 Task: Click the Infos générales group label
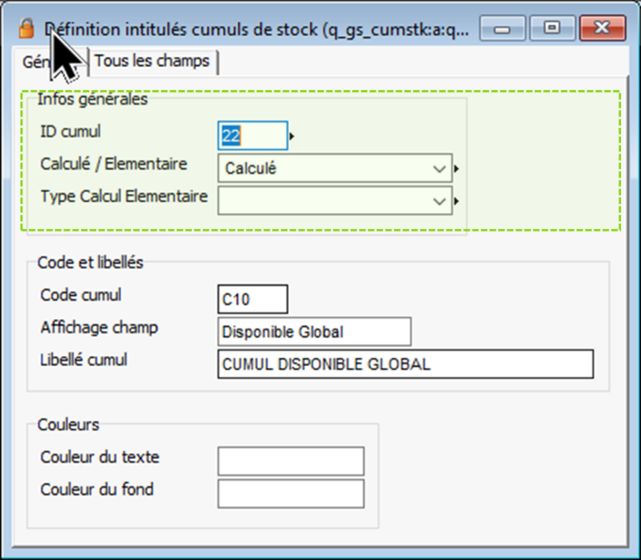[93, 99]
